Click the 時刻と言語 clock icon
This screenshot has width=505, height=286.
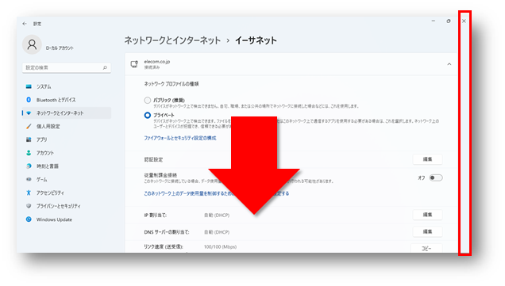tap(29, 166)
